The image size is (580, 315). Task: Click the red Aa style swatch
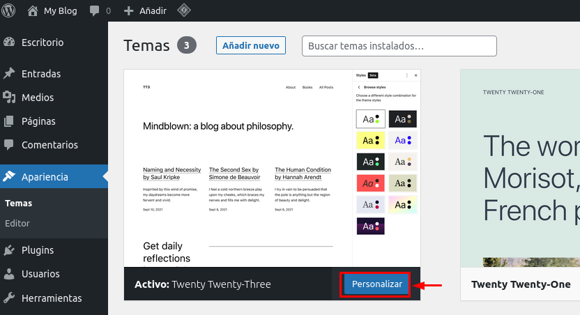coord(371,183)
